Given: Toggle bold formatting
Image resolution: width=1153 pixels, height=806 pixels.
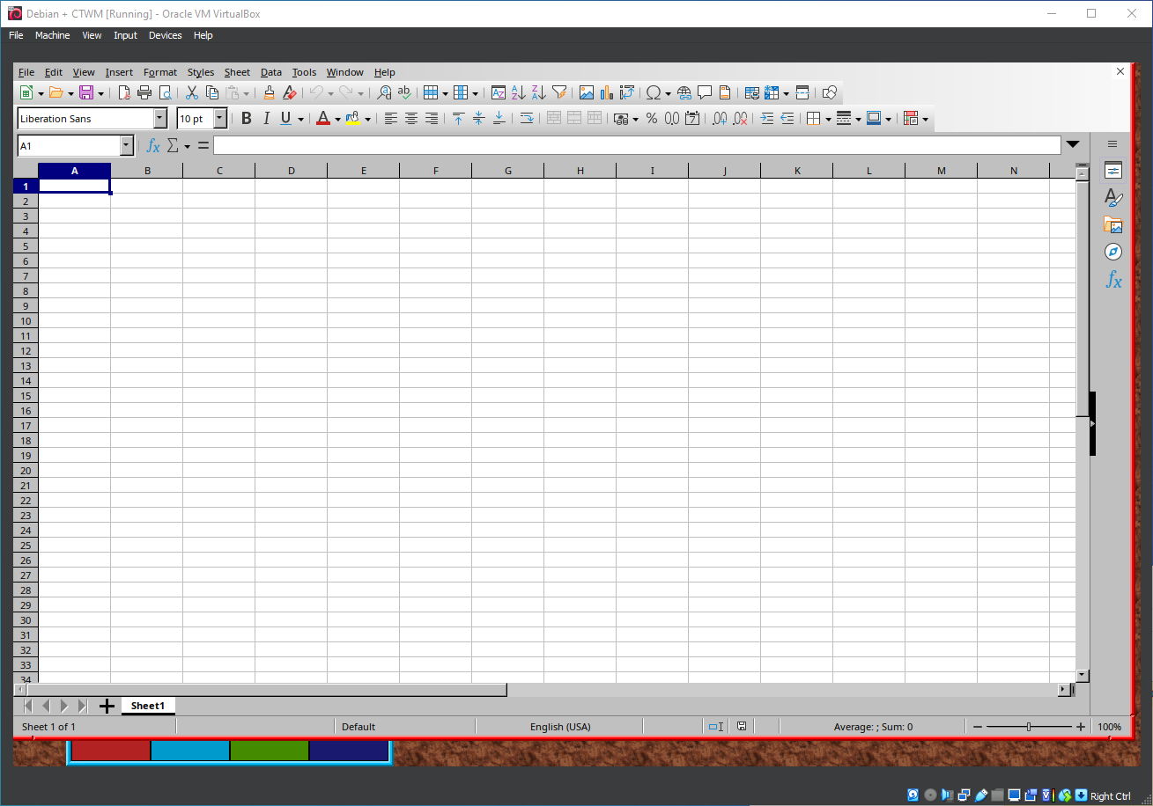Looking at the screenshot, I should [x=246, y=117].
